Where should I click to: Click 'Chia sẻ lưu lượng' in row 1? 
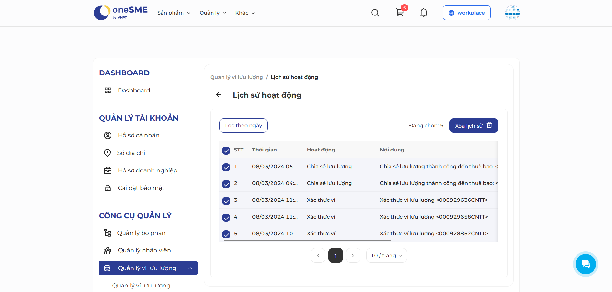point(329,166)
